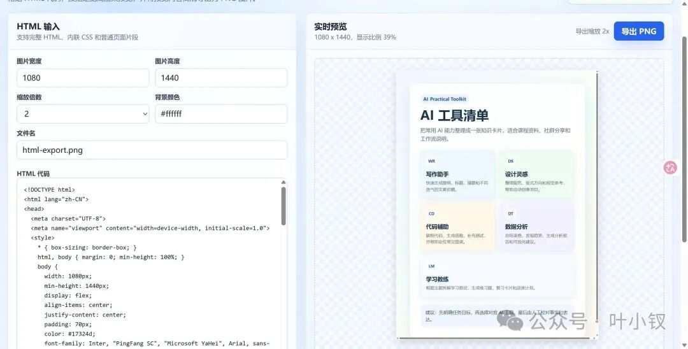
Task: Click the 实时预览 panel title
Action: (331, 27)
